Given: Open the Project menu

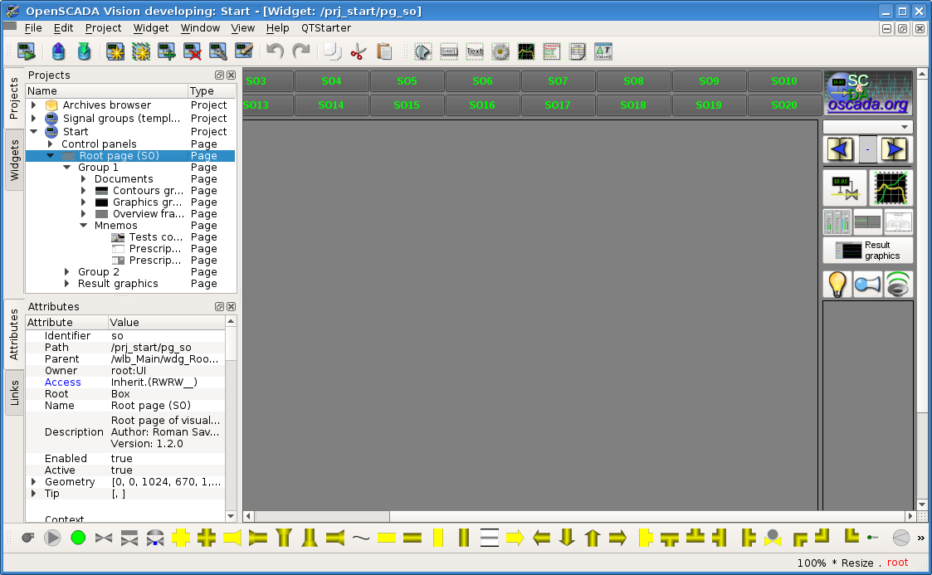Looking at the screenshot, I should tap(103, 28).
